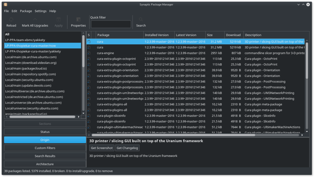Click the packages listed status bar text

[x=58, y=171]
